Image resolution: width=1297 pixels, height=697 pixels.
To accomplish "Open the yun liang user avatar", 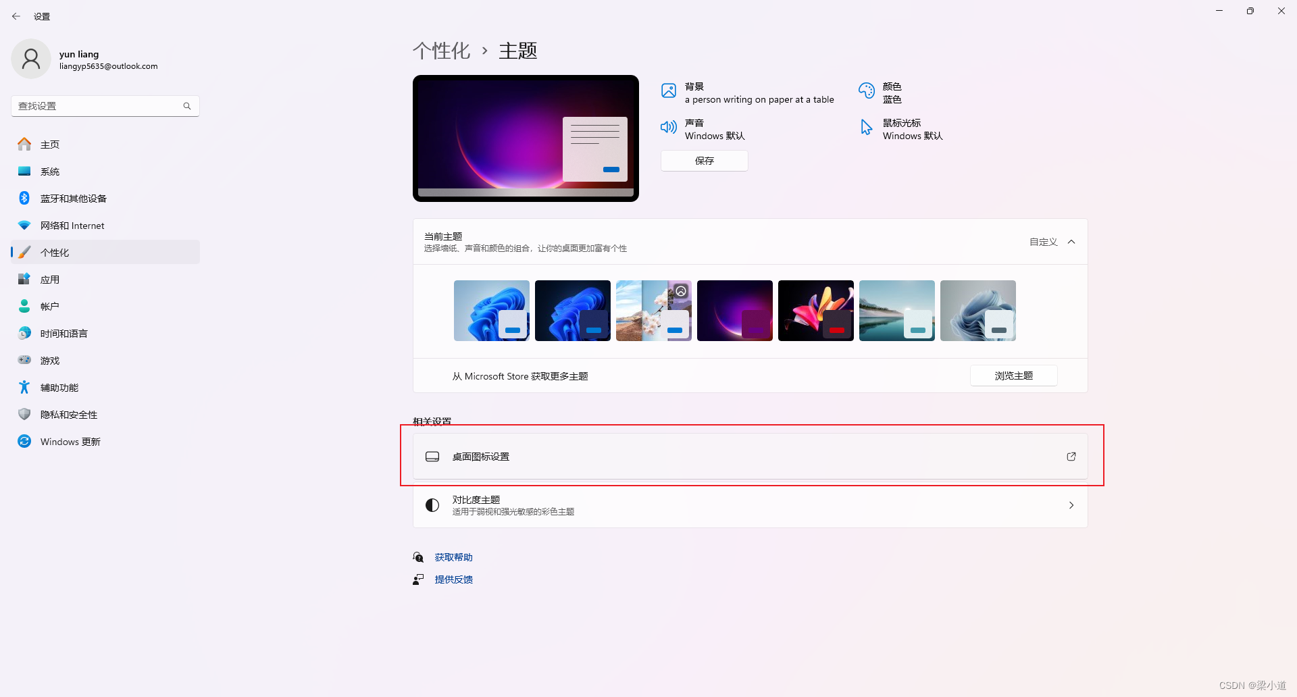I will pos(31,59).
